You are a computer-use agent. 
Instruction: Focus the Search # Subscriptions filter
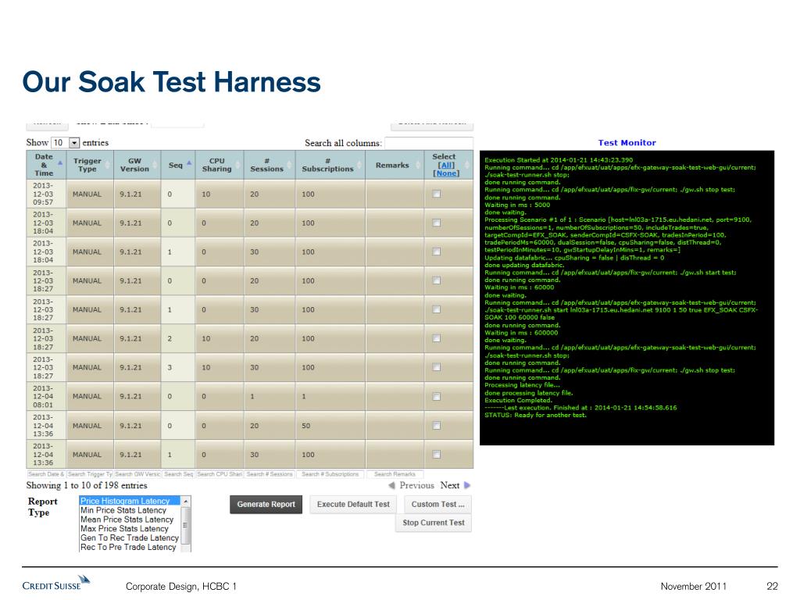(330, 474)
